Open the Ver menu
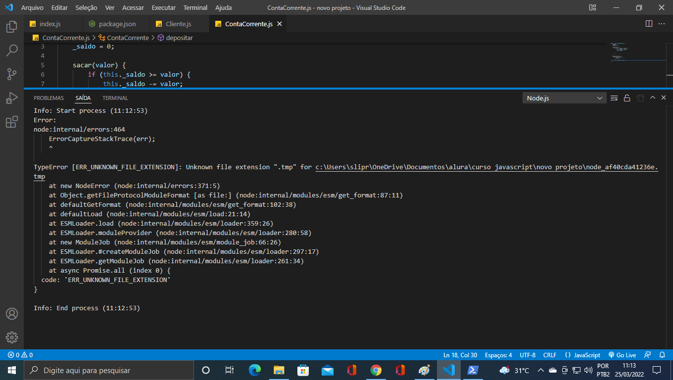The width and height of the screenshot is (673, 380). click(x=110, y=7)
